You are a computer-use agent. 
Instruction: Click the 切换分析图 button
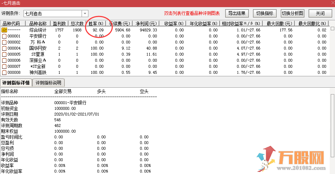tap(293, 13)
